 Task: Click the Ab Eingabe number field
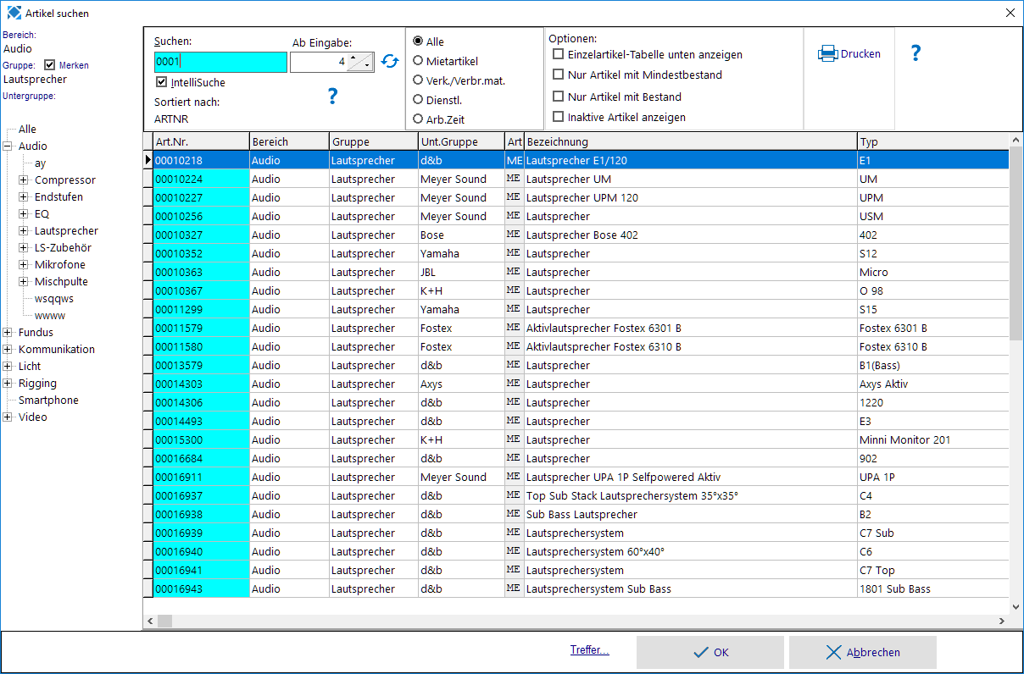[x=319, y=62]
